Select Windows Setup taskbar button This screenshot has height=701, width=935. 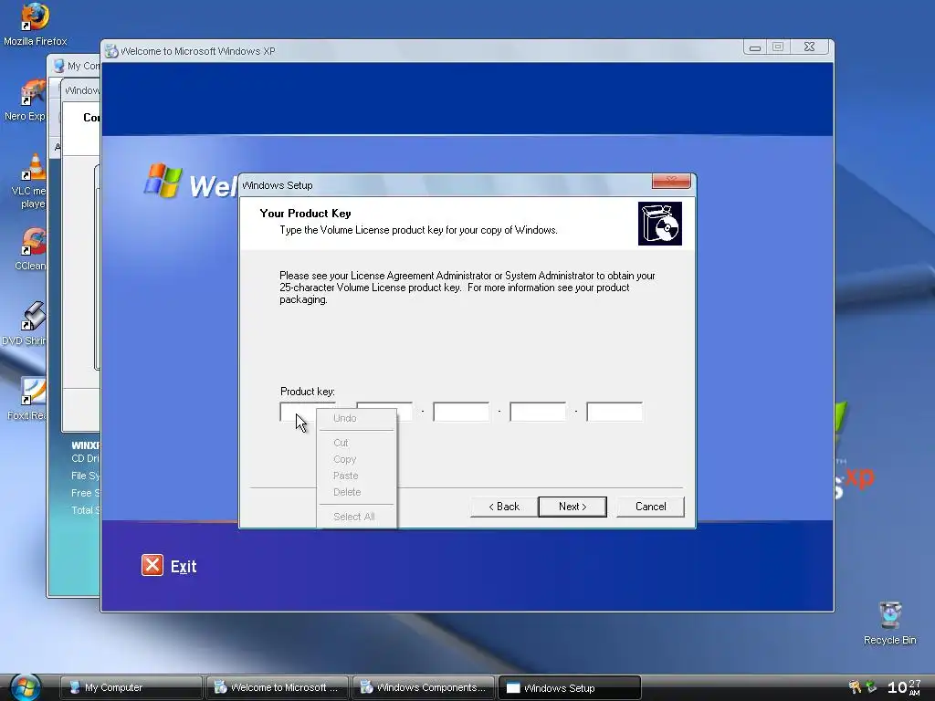[x=570, y=688]
